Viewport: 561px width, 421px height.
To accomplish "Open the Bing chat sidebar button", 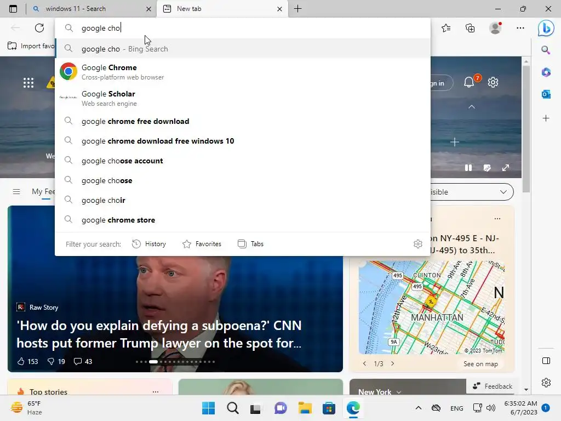I will (x=546, y=28).
